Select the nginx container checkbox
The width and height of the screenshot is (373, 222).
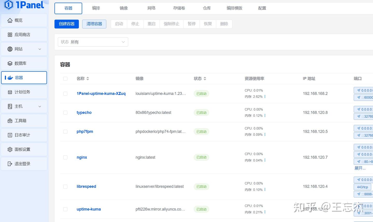pos(65,157)
